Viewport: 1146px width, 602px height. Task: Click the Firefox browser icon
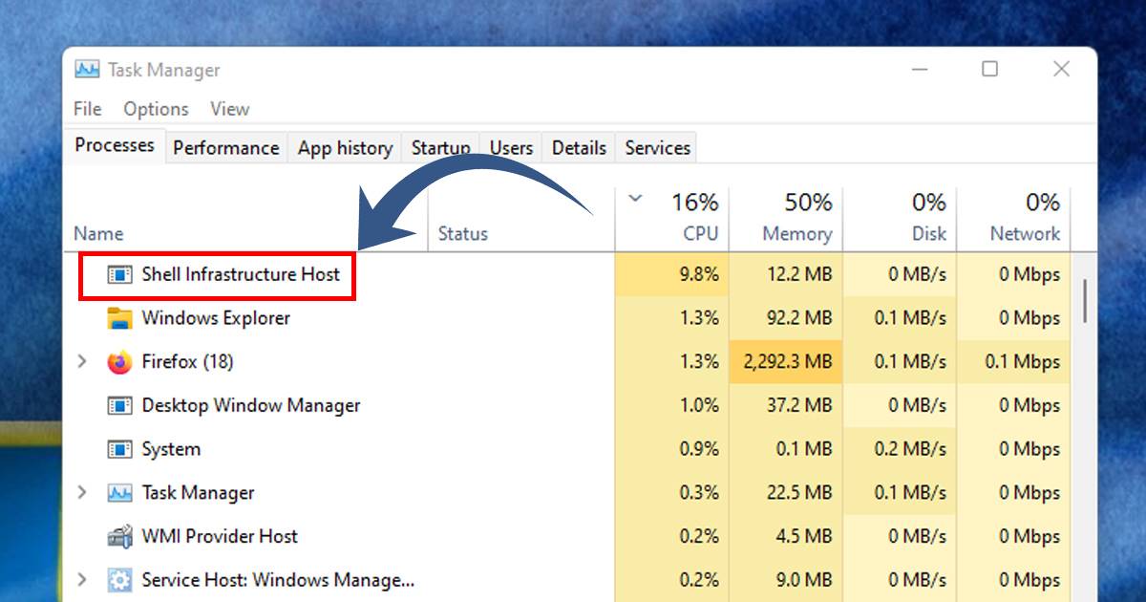[x=119, y=362]
